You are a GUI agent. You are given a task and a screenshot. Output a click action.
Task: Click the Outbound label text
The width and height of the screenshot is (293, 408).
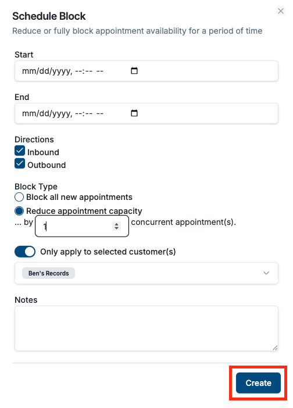point(47,165)
